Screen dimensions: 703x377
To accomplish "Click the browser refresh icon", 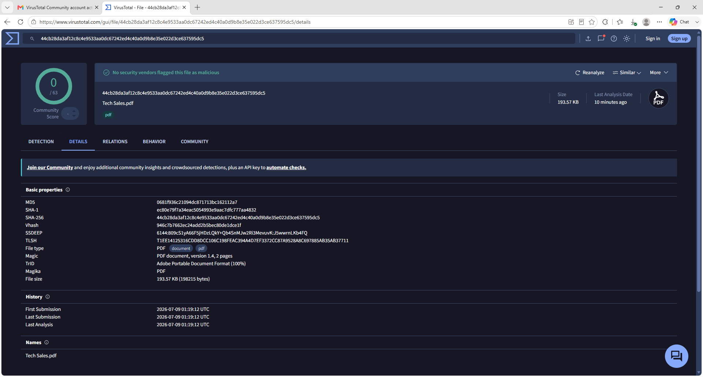I will pyautogui.click(x=21, y=22).
